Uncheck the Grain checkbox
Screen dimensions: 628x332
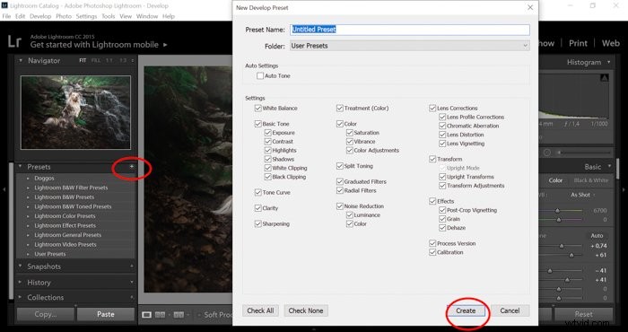tap(442, 219)
